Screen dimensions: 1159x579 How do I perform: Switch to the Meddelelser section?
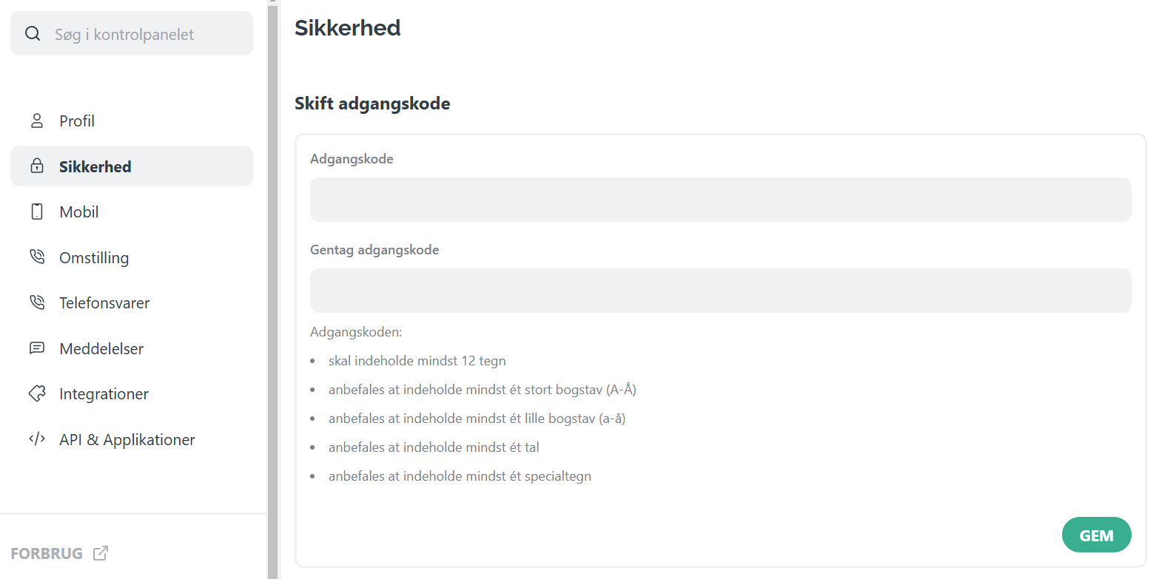[x=101, y=348]
